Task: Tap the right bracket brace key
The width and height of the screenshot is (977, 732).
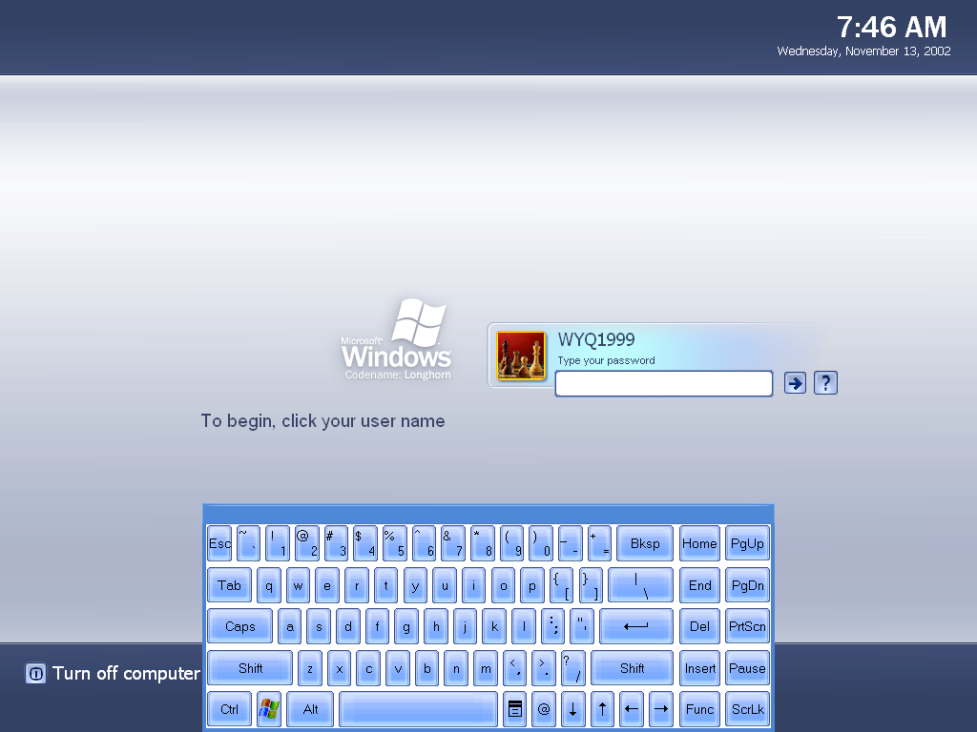Action: (591, 585)
